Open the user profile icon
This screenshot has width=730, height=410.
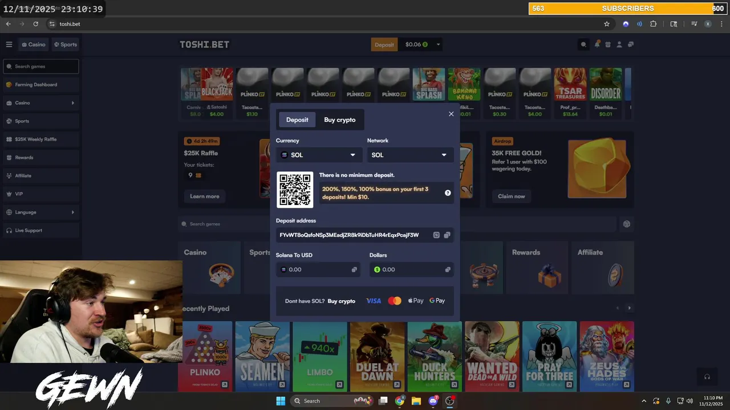pyautogui.click(x=619, y=44)
